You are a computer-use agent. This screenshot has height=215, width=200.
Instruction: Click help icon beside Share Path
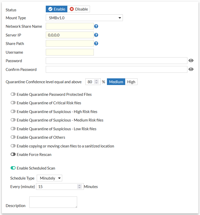pyautogui.click(x=96, y=43)
